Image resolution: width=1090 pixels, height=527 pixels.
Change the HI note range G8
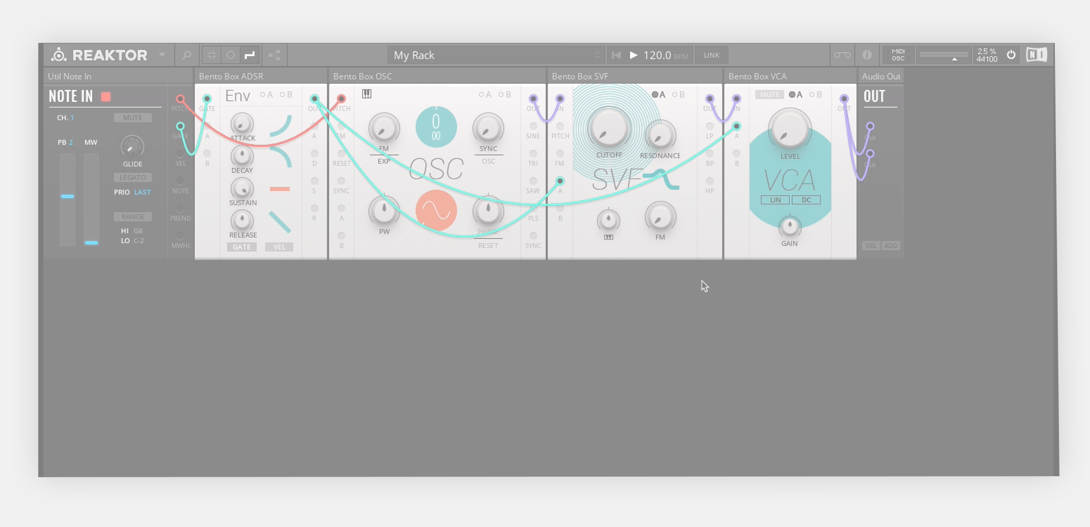click(x=138, y=231)
